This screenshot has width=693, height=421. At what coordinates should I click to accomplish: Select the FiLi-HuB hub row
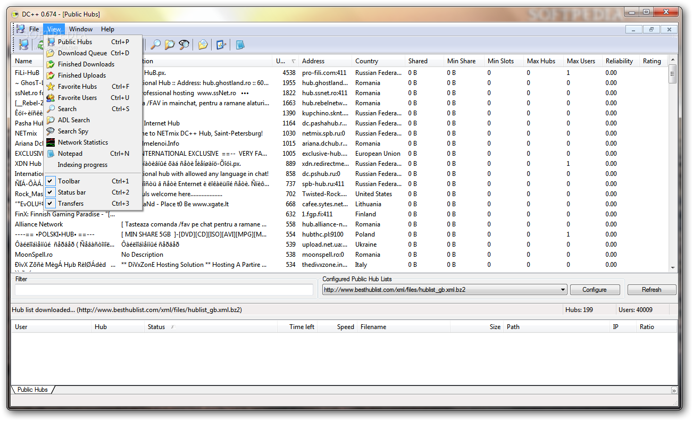[x=340, y=73]
